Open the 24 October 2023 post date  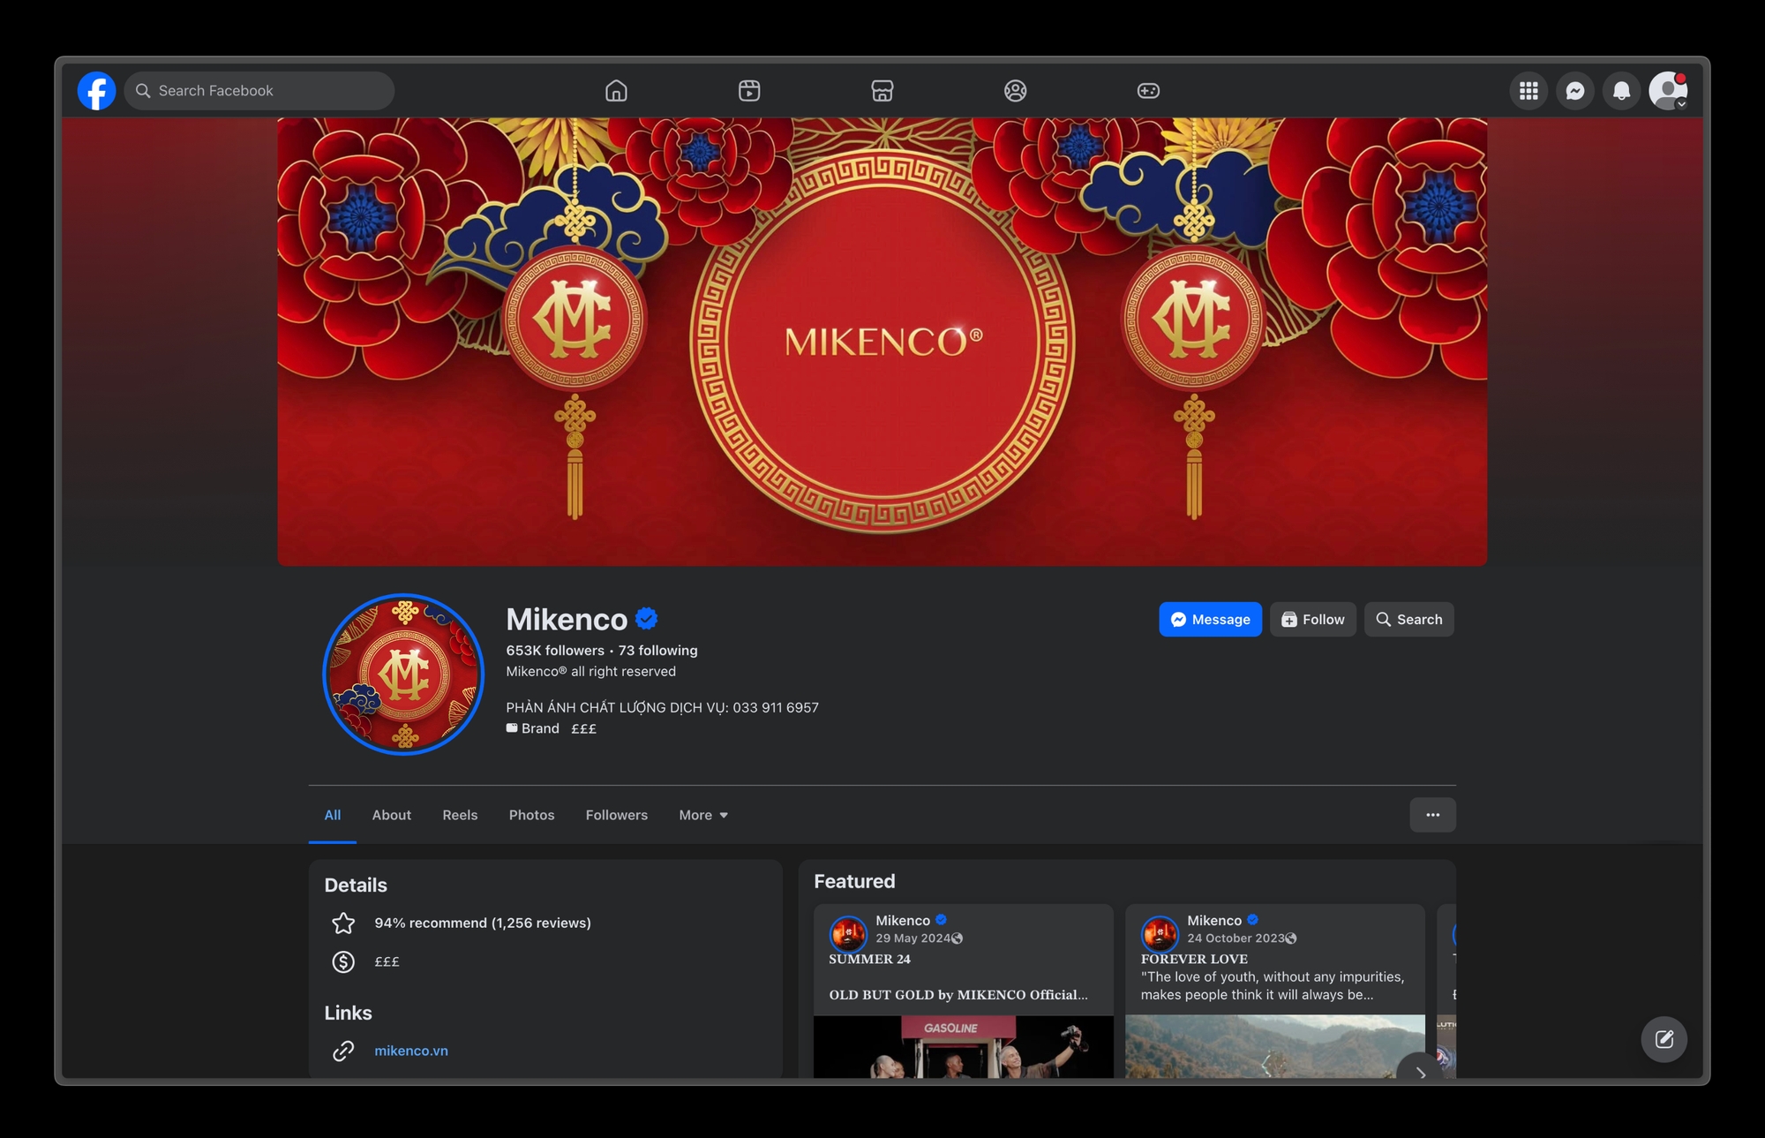coord(1235,938)
